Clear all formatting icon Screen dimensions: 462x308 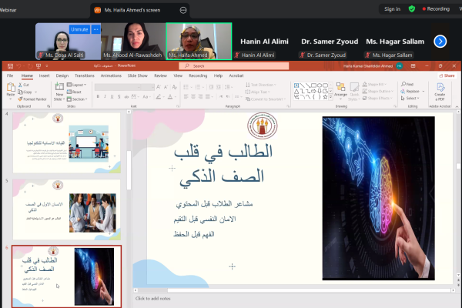pos(175,87)
